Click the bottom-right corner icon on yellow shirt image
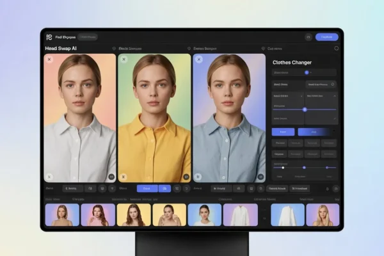384x256 pixels. point(186,176)
